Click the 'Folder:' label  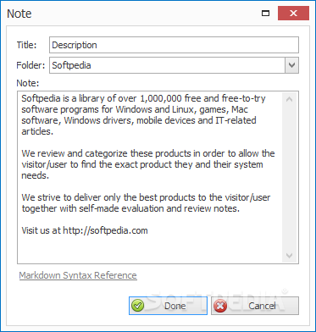[30, 65]
